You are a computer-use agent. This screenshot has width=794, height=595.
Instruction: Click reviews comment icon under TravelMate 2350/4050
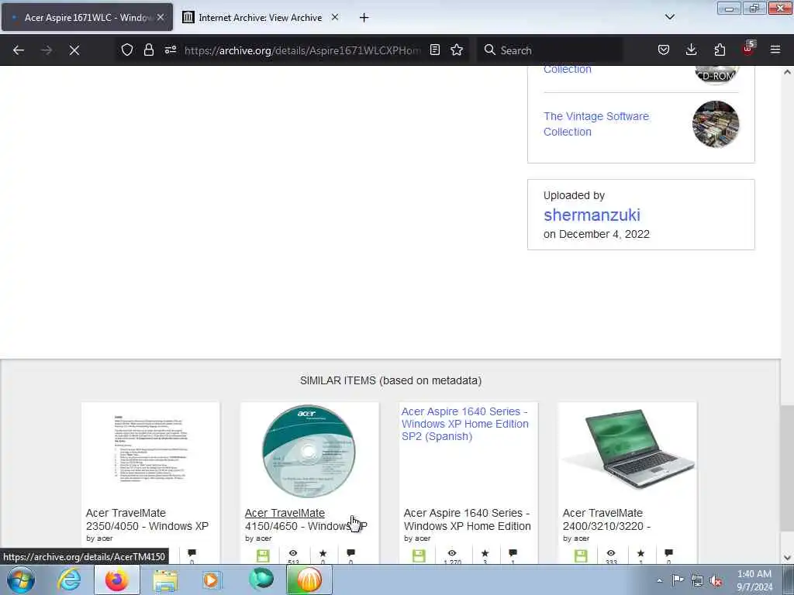coord(192,553)
